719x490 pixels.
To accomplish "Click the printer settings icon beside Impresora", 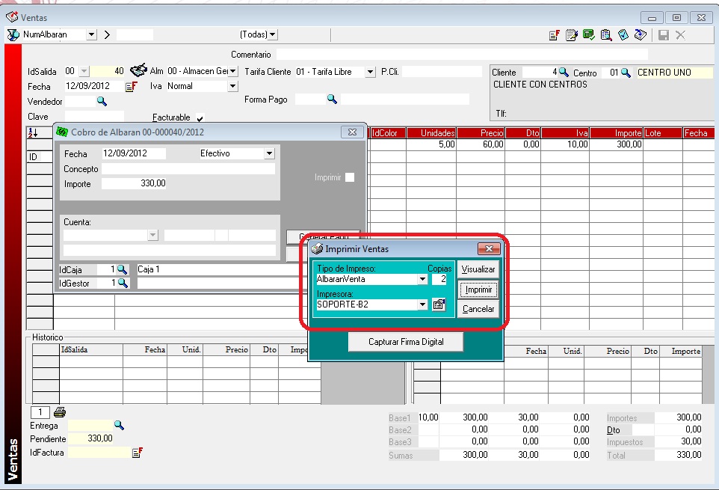I will click(x=439, y=304).
